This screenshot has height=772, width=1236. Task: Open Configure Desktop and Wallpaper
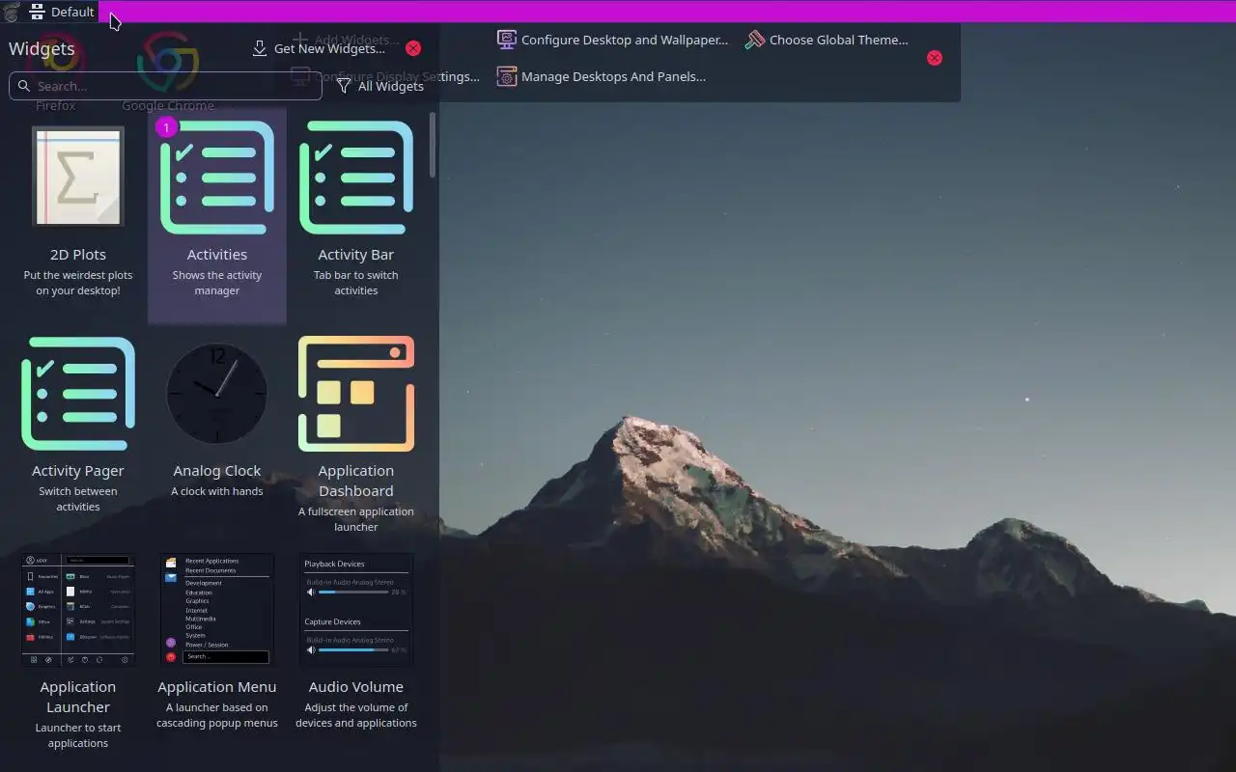point(612,40)
